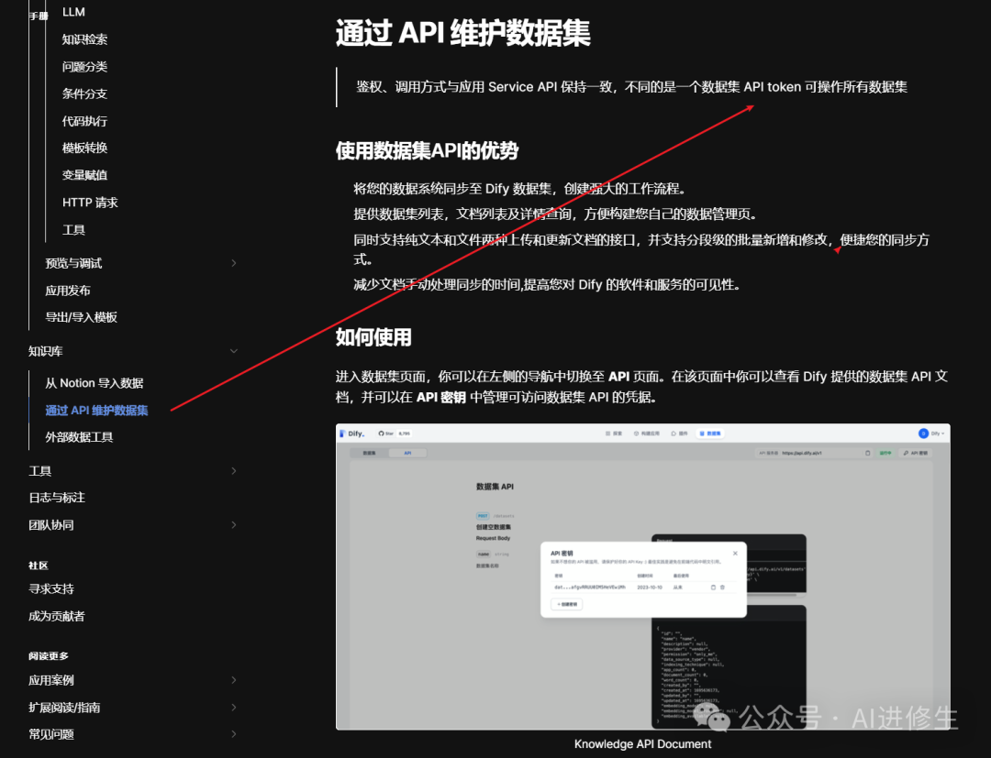Open 从 Notion 导入数据 in sidebar
This screenshot has width=991, height=758.
[x=95, y=383]
